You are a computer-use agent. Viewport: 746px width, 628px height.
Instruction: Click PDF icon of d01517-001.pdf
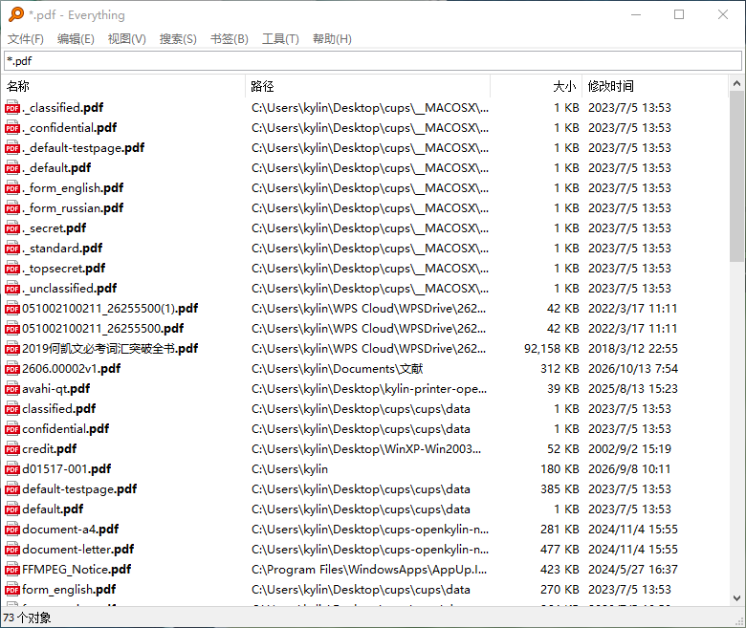[x=12, y=469]
